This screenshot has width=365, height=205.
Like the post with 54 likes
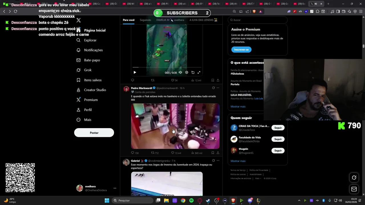coord(174,80)
